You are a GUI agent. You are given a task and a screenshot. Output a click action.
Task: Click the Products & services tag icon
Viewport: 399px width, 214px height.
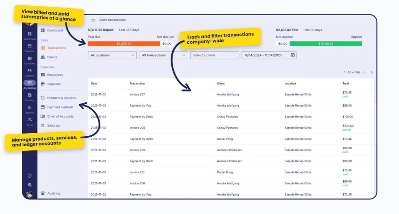point(43,98)
